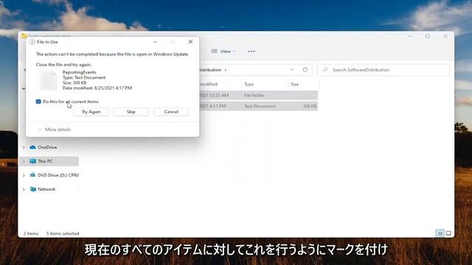This screenshot has height=265, width=472.
Task: Expand the DVD Drive (D:) node
Action: click(24, 175)
